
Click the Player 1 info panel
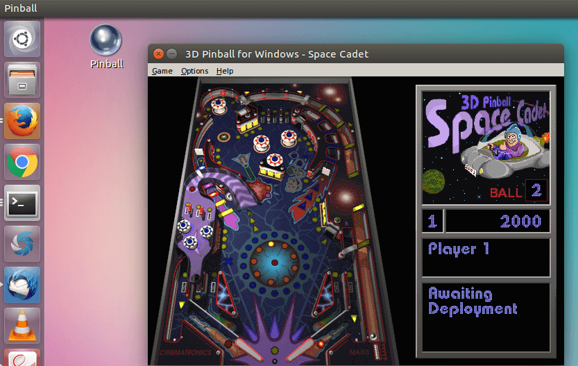click(486, 258)
